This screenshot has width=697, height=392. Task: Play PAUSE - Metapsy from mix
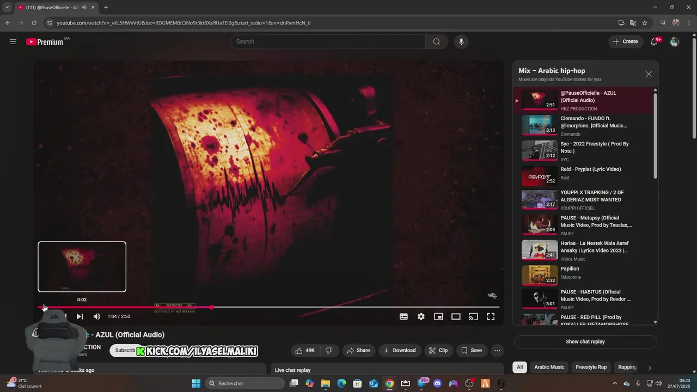(x=585, y=225)
